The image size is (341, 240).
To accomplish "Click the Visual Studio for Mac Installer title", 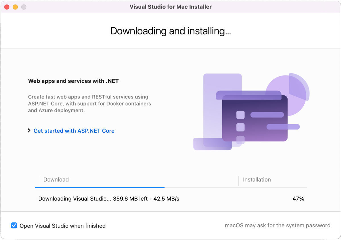I will click(170, 7).
